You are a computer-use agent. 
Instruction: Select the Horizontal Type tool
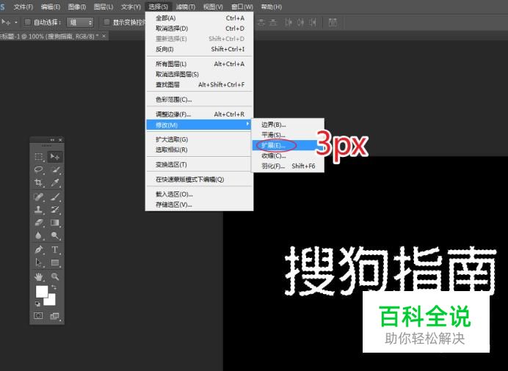click(55, 250)
